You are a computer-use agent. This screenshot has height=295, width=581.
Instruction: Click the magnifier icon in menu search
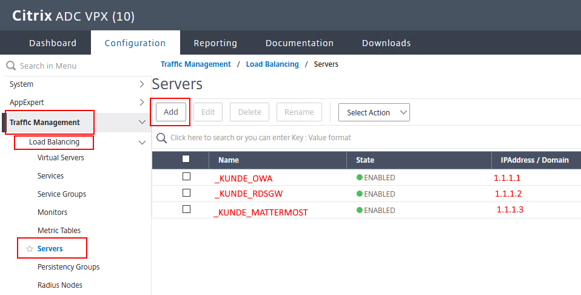pyautogui.click(x=10, y=66)
